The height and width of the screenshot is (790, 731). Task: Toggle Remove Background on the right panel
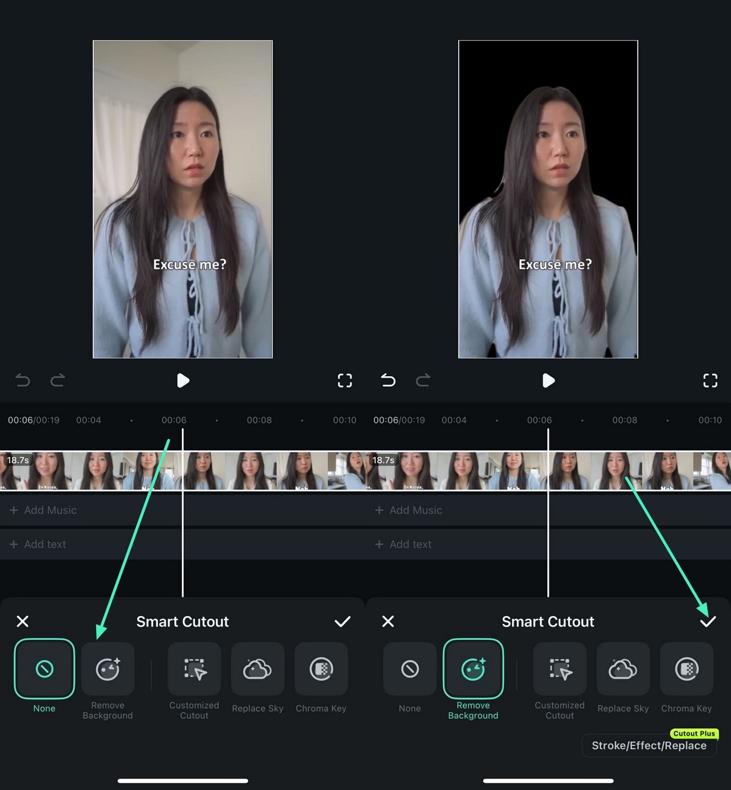point(473,669)
